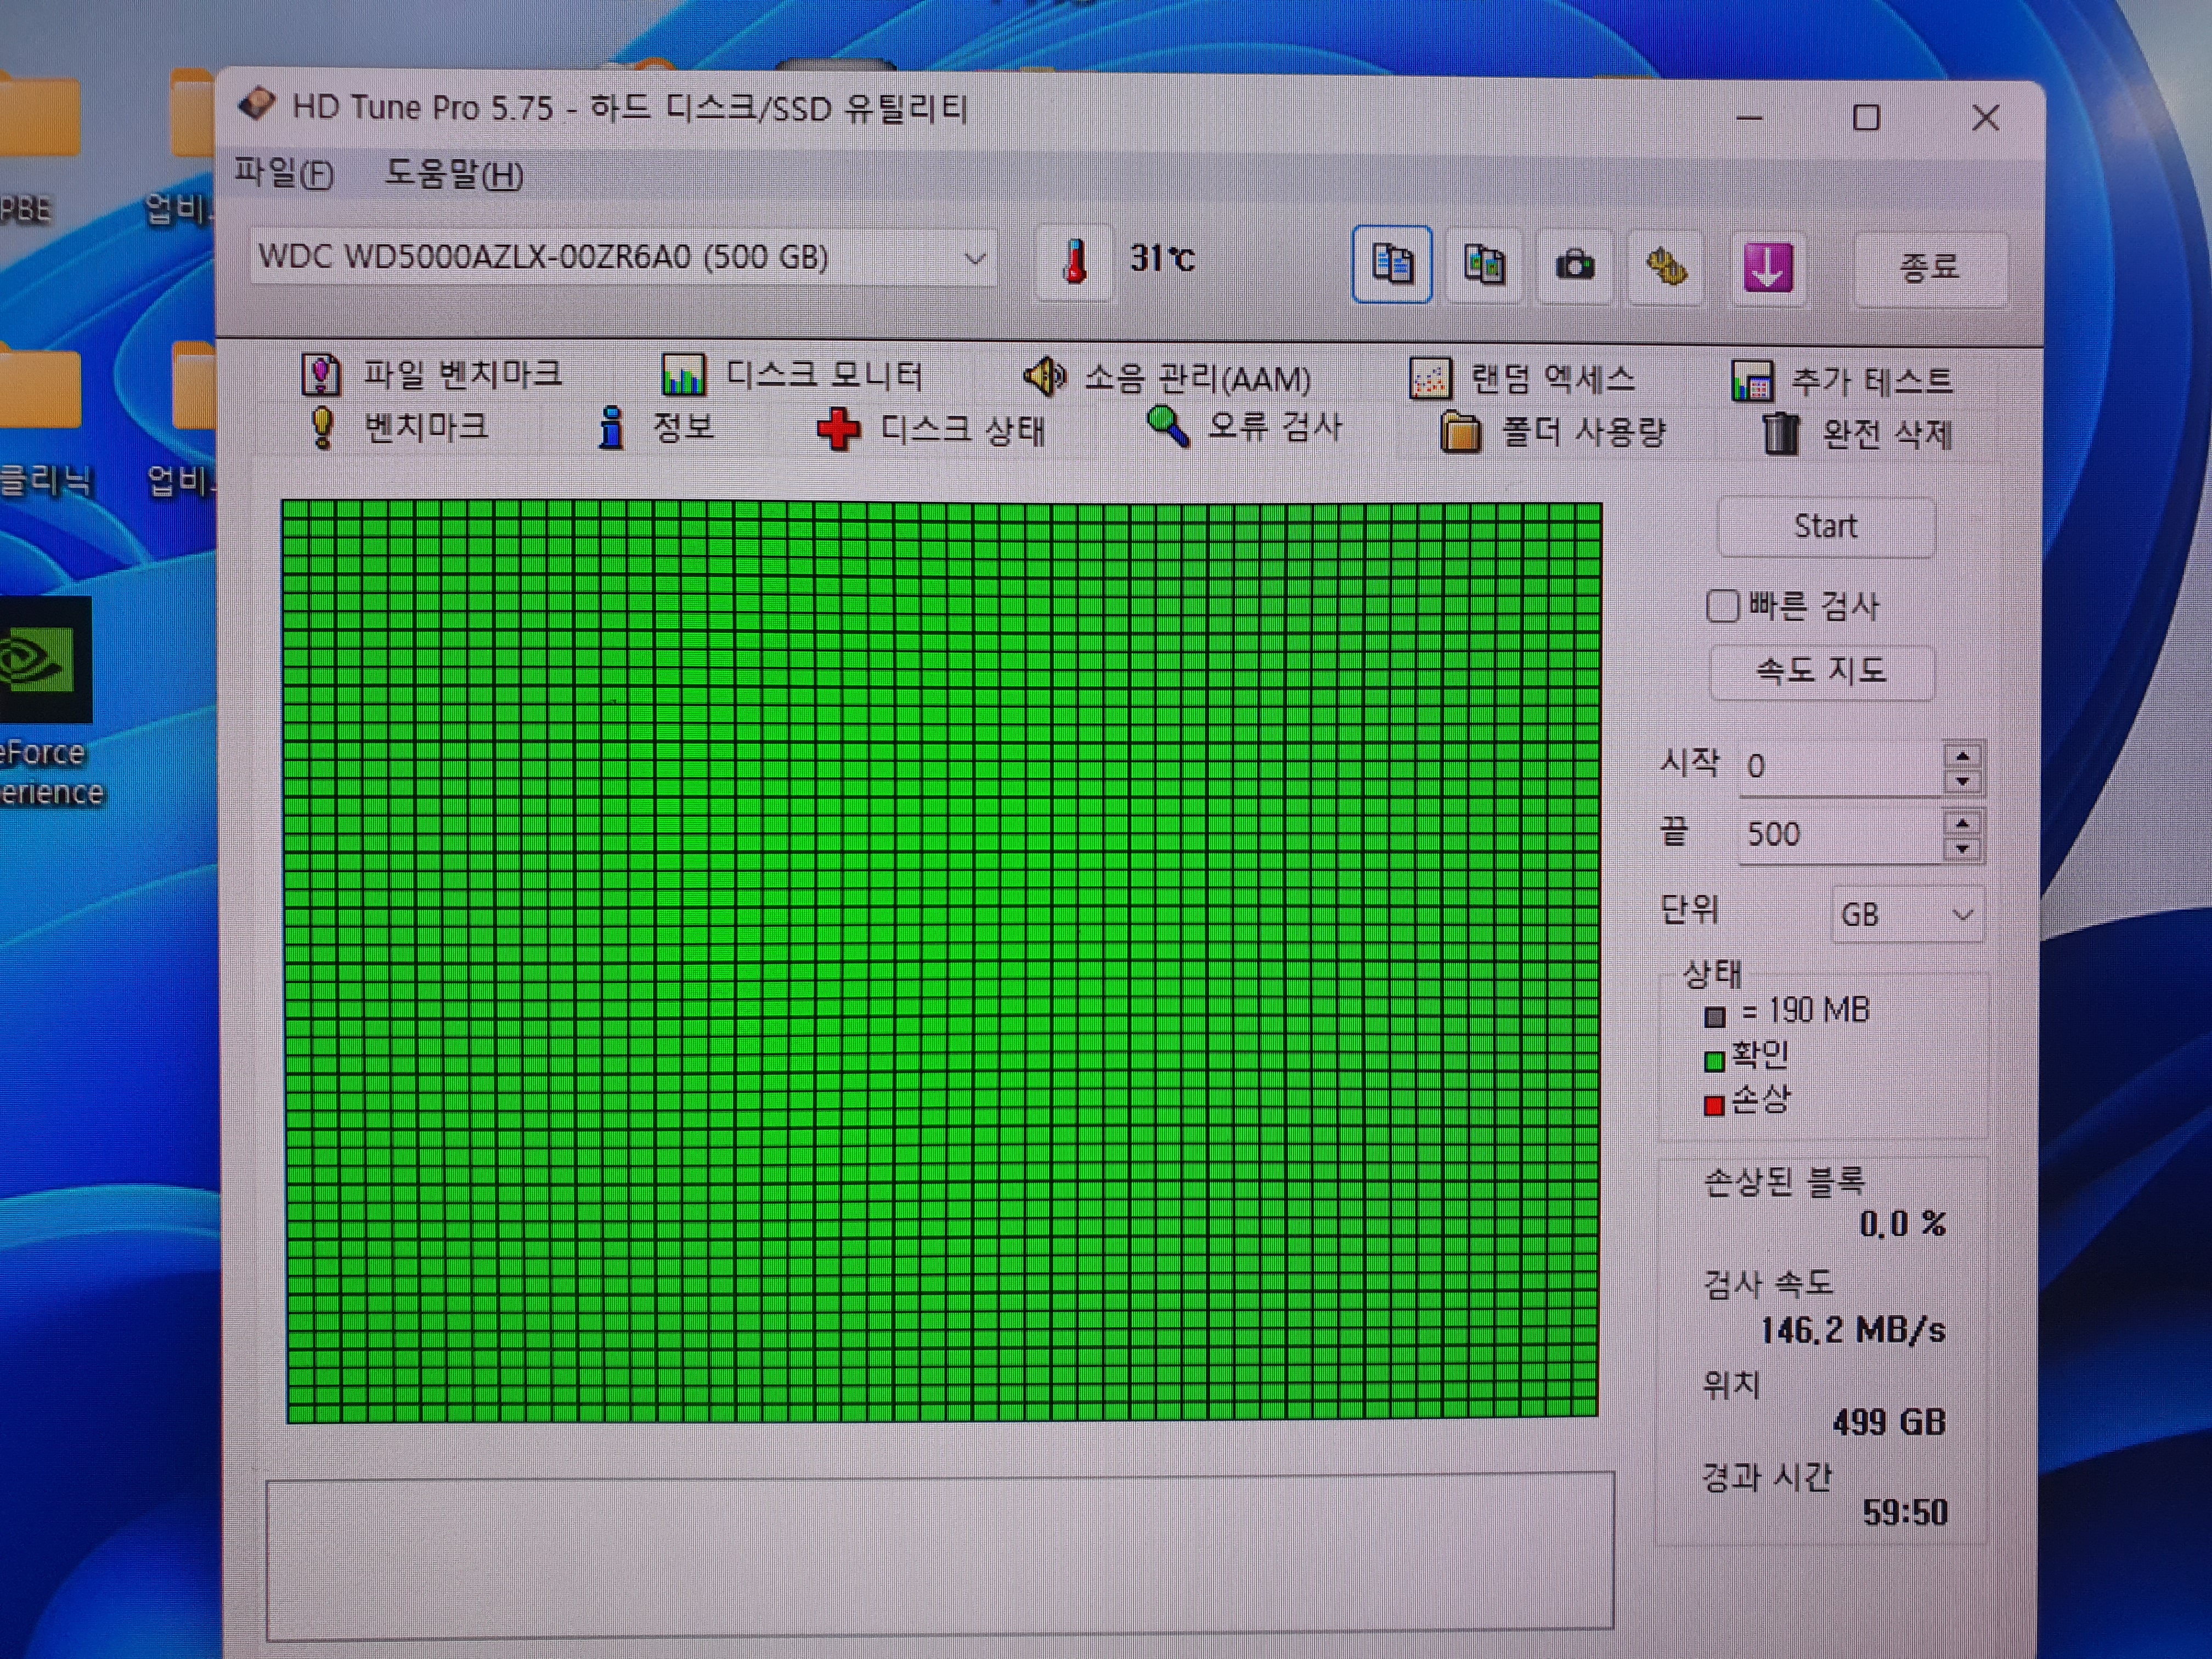This screenshot has height=1659, width=2212.
Task: Click the File Benchmark tab icon
Action: [x=321, y=375]
